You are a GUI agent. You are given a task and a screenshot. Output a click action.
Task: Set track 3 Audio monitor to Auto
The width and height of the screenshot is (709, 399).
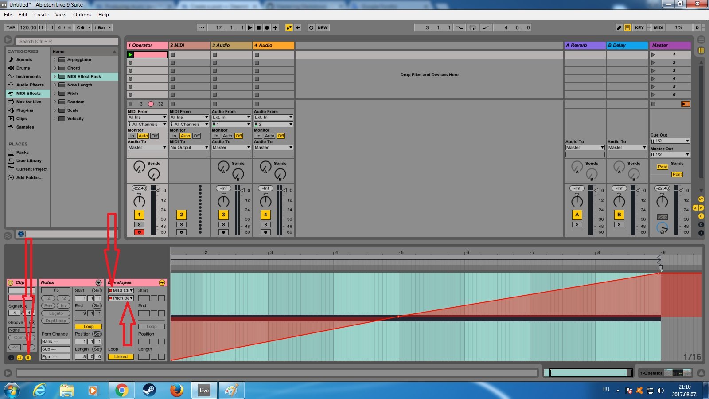coord(227,136)
